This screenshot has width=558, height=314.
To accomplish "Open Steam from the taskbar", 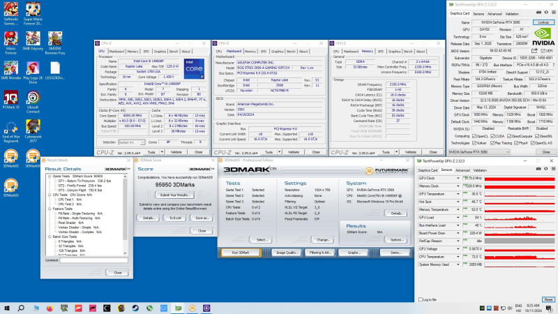I will coord(135,308).
